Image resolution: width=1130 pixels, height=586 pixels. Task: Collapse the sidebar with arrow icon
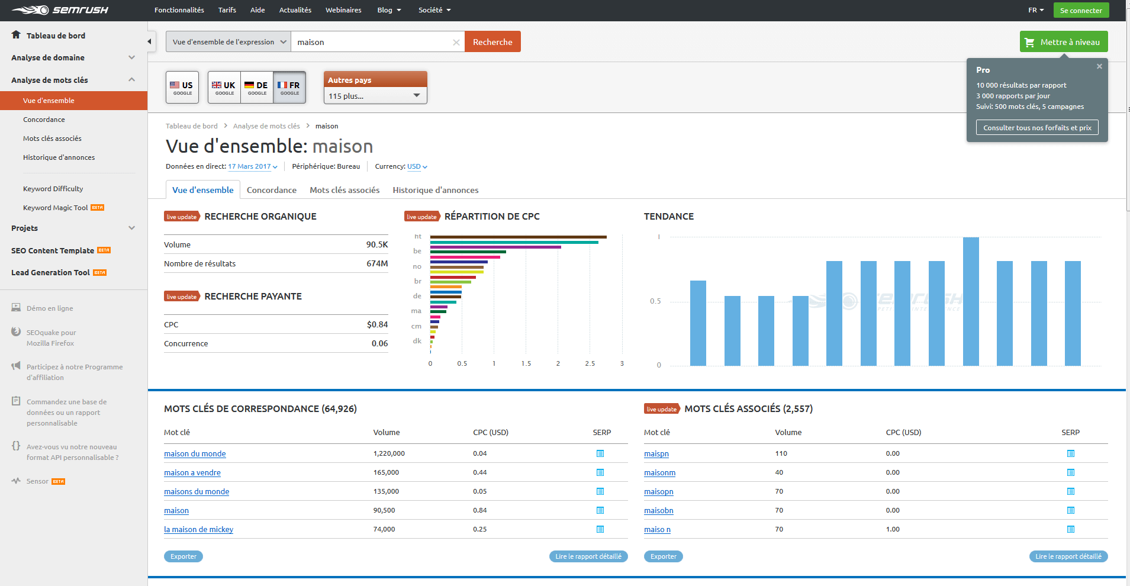(149, 41)
